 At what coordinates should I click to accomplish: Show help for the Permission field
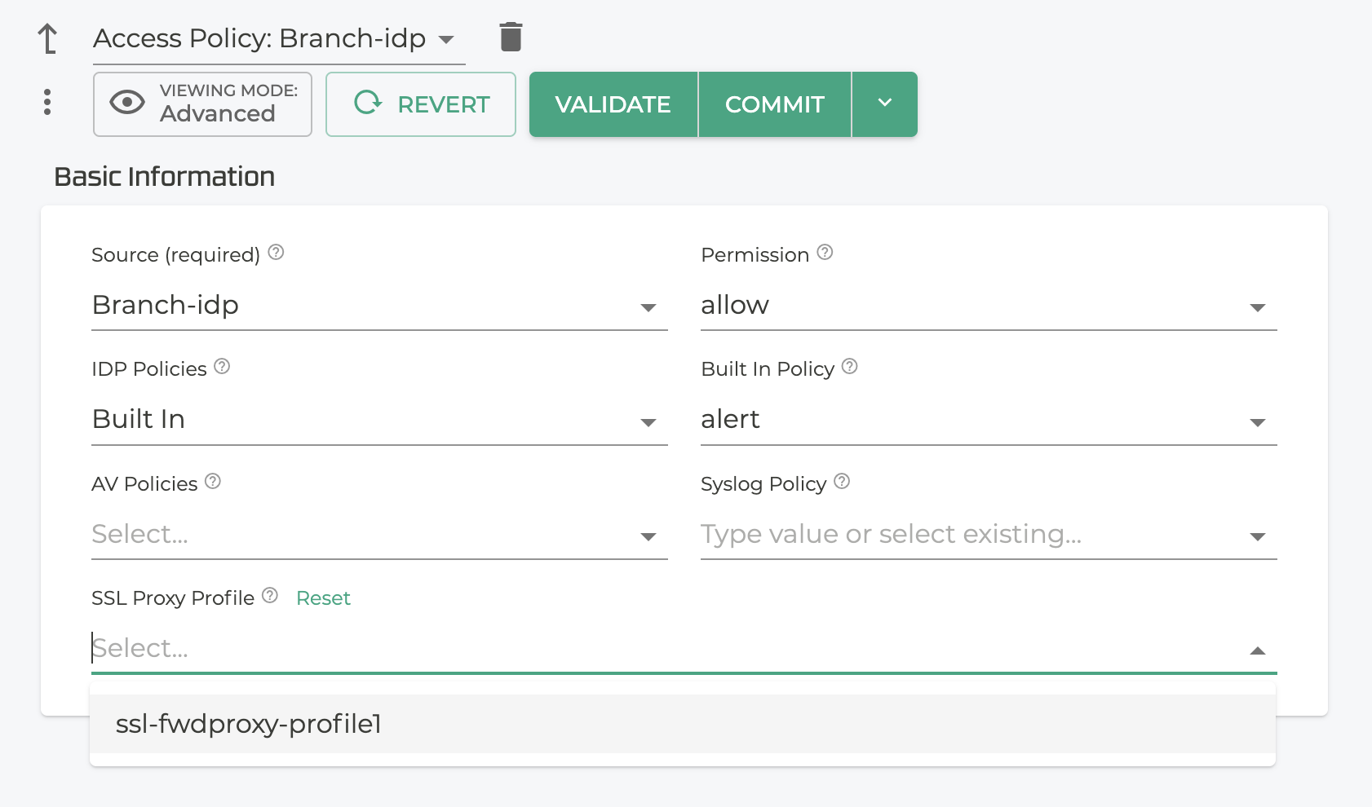point(825,253)
